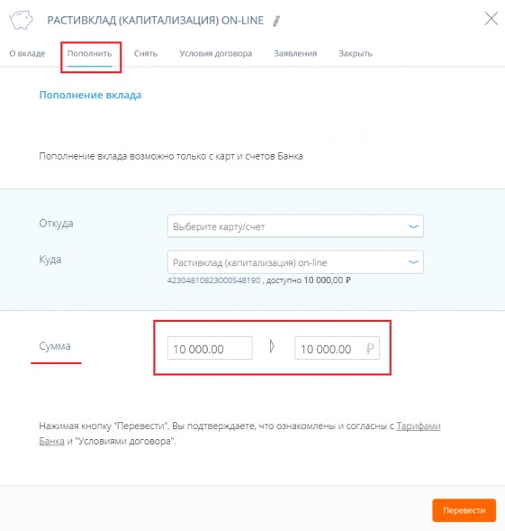The image size is (505, 531).
Task: Close the deposit dialog with X
Action: coord(491,19)
